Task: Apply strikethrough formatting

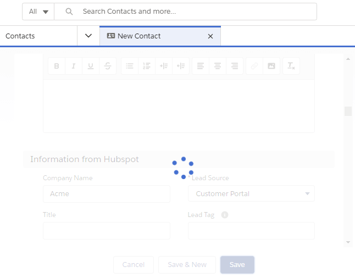Action: [x=108, y=66]
